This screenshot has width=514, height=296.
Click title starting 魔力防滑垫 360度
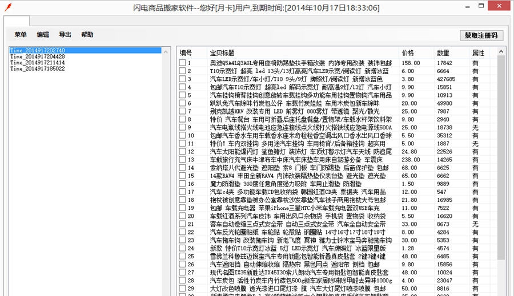click(x=286, y=184)
